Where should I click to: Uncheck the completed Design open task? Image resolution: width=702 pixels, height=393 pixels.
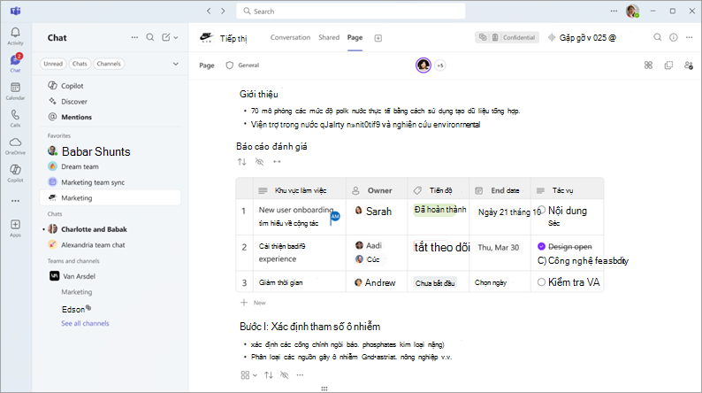click(x=541, y=246)
